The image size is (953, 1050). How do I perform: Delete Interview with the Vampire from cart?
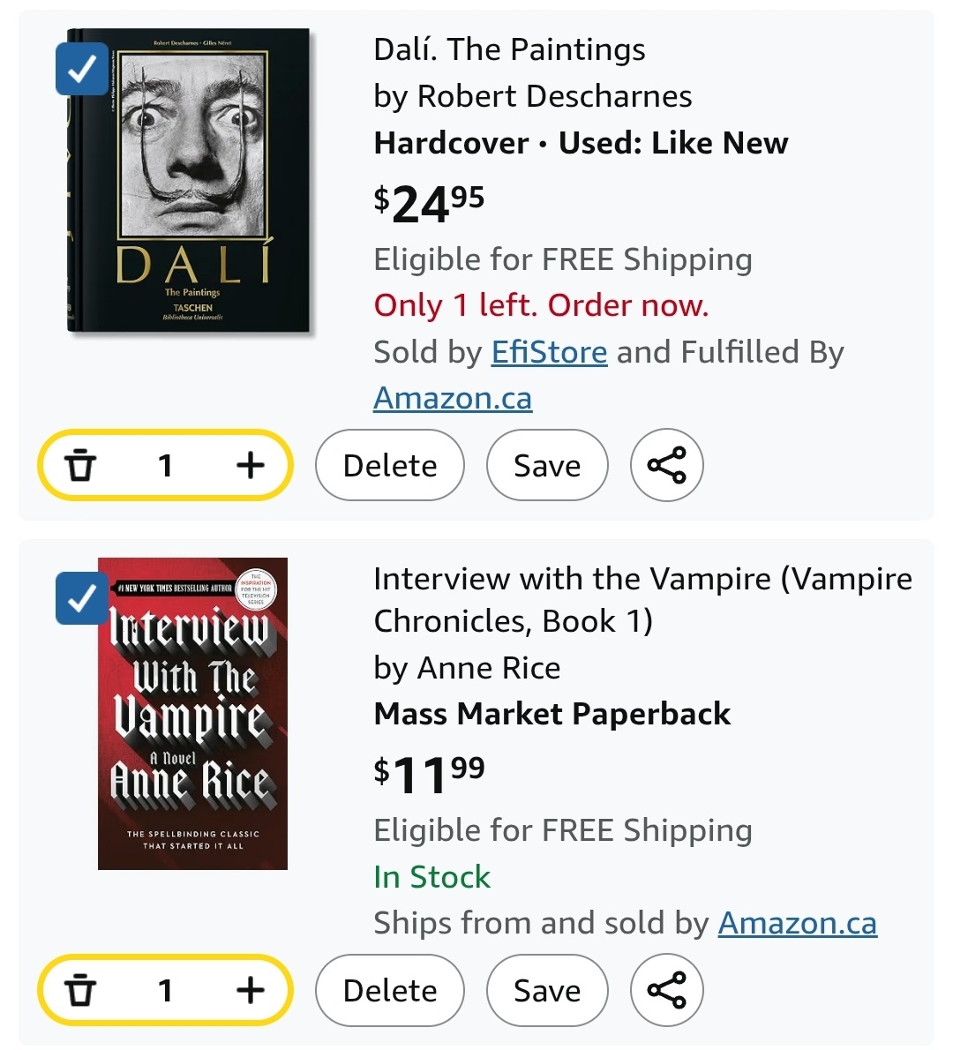point(390,990)
